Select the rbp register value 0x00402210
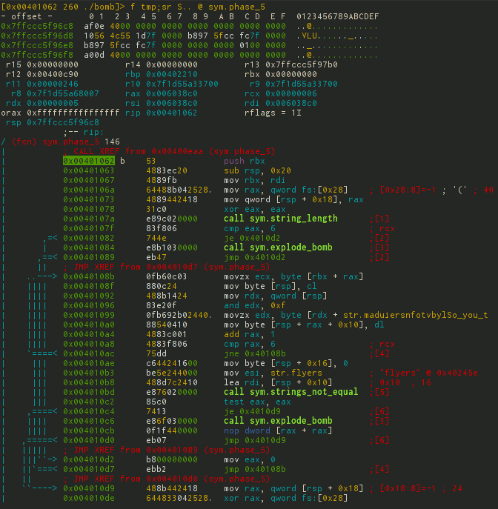This screenshot has height=509, width=498. pos(171,74)
